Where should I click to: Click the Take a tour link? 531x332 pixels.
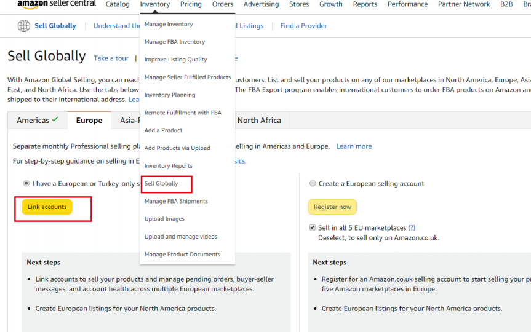(x=111, y=58)
